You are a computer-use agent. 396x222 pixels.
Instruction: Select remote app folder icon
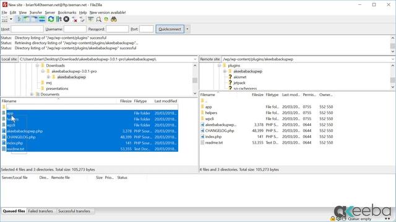pos(202,107)
